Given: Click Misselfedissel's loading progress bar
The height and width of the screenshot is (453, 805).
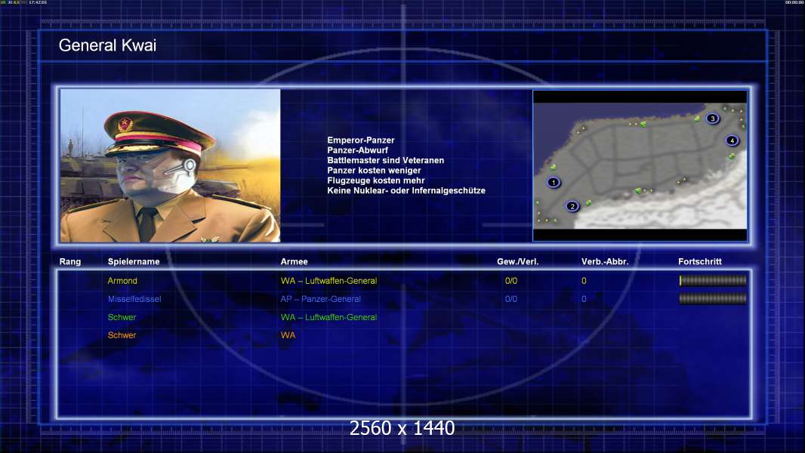Looking at the screenshot, I should pyautogui.click(x=713, y=298).
